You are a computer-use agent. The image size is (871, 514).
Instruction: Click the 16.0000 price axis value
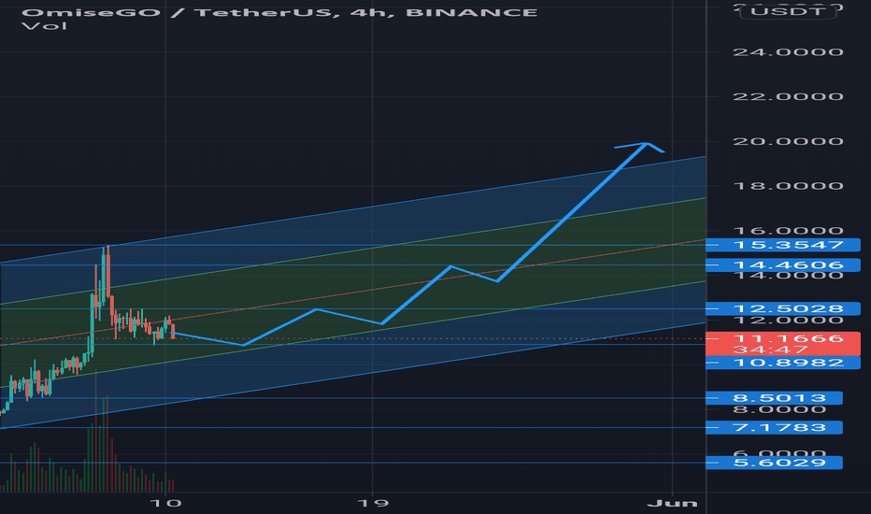788,230
